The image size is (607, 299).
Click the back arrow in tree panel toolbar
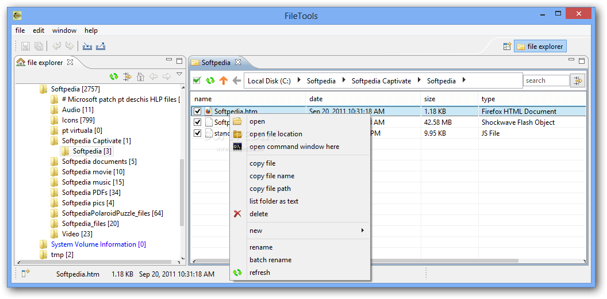153,76
